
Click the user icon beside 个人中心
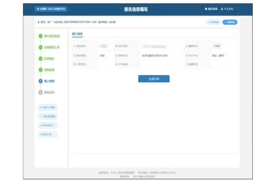pos(222,9)
